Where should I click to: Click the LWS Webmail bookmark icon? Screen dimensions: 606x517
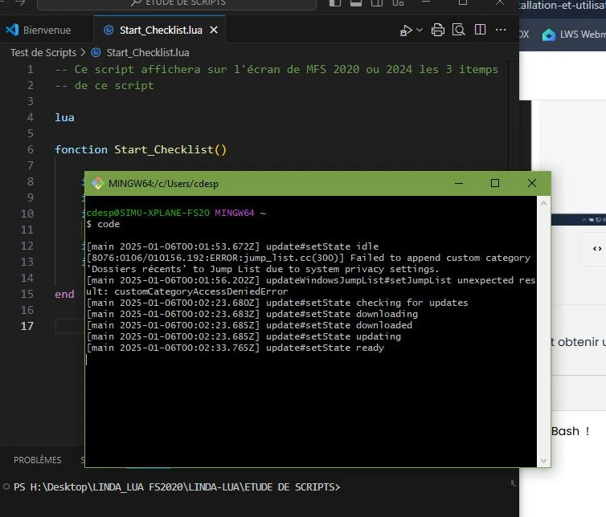[549, 35]
